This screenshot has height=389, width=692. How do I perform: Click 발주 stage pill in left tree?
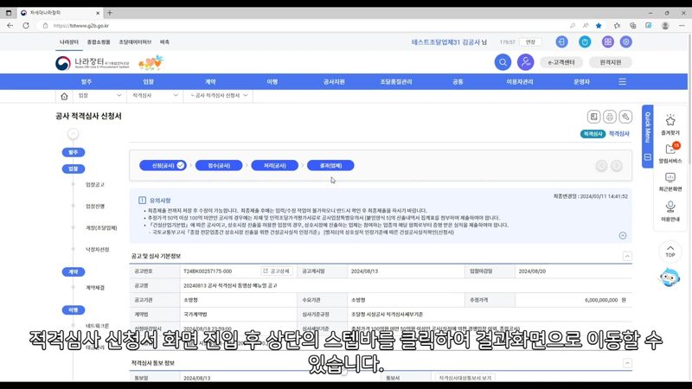[x=74, y=152]
